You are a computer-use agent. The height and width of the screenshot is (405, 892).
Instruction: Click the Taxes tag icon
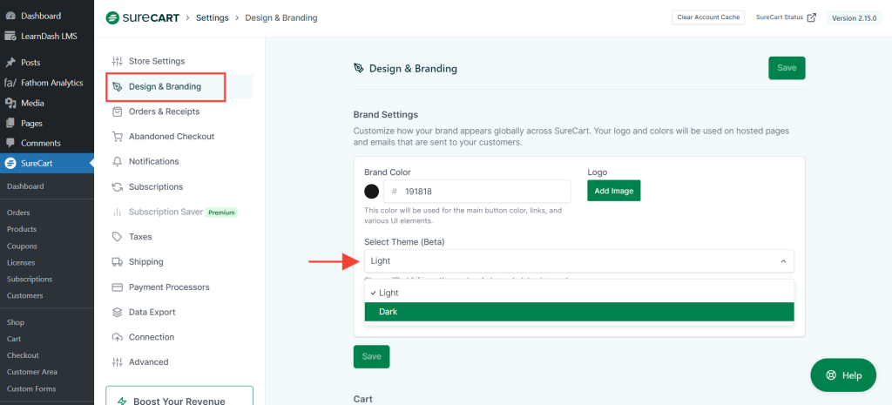pos(118,237)
